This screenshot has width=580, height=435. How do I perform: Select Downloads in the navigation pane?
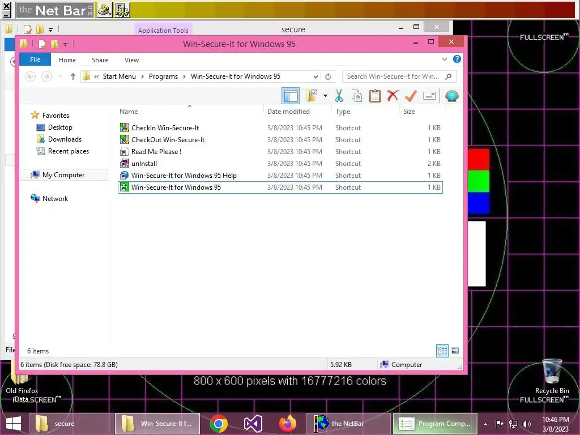[x=65, y=139]
